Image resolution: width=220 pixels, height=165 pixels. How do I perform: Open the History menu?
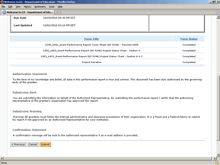27,7
